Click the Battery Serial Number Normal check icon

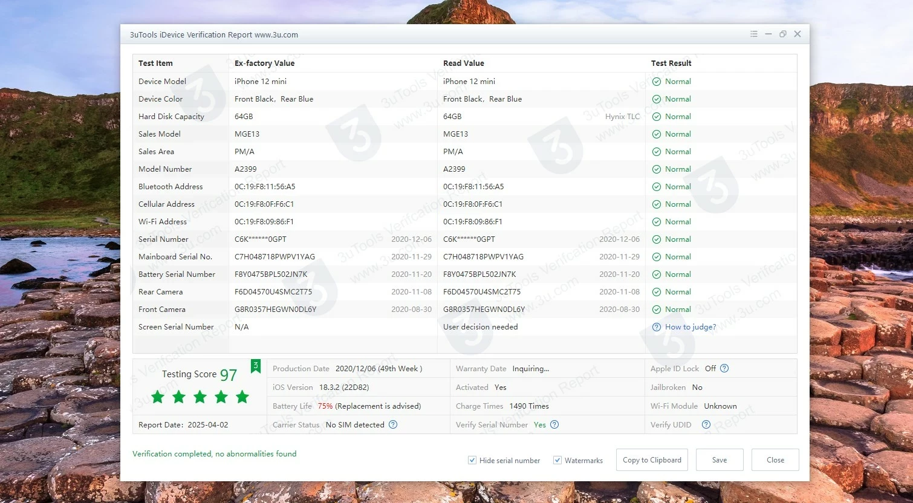(657, 274)
